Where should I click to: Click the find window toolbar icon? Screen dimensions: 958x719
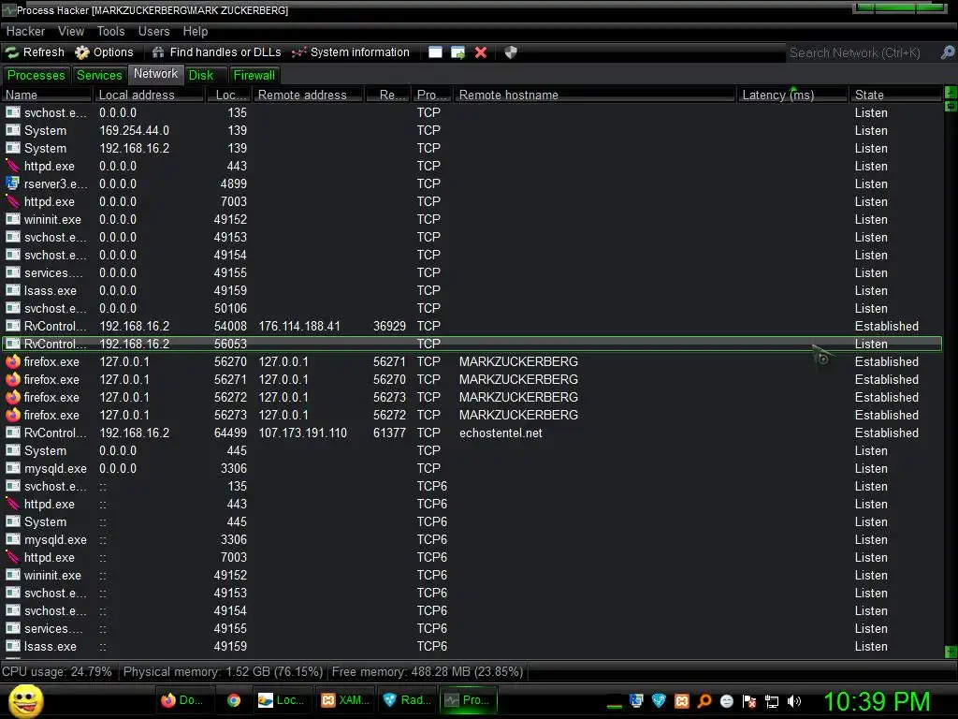[435, 52]
